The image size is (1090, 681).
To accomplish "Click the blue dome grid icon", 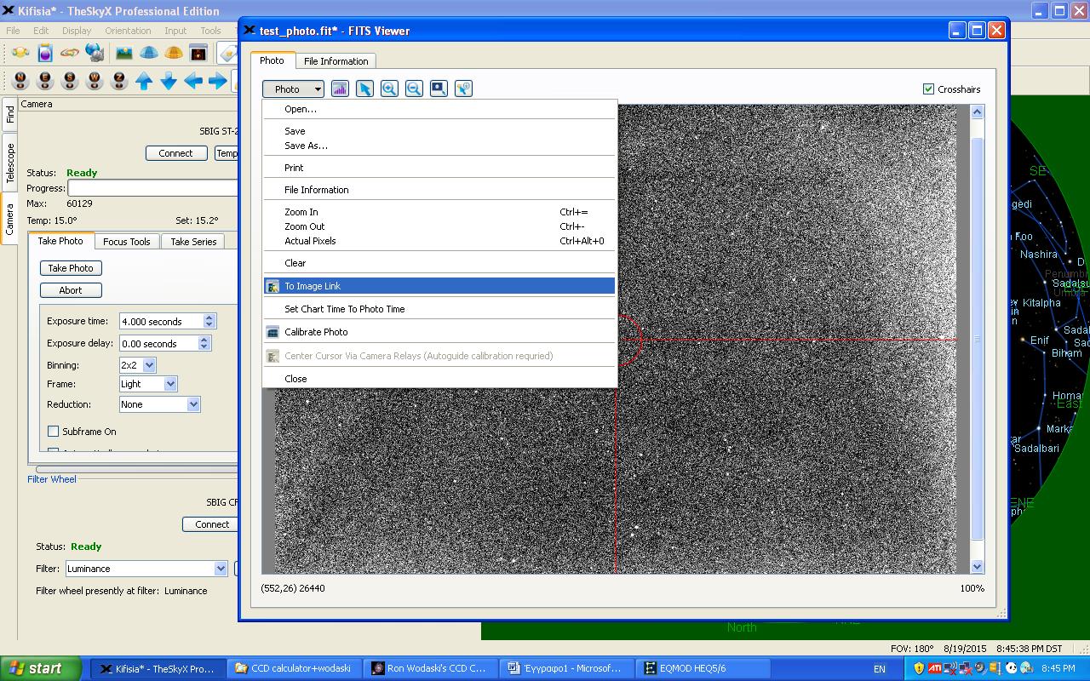I will (149, 53).
